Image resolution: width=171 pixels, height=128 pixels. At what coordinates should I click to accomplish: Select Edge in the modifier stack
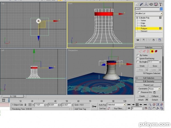pyautogui.click(x=143, y=23)
